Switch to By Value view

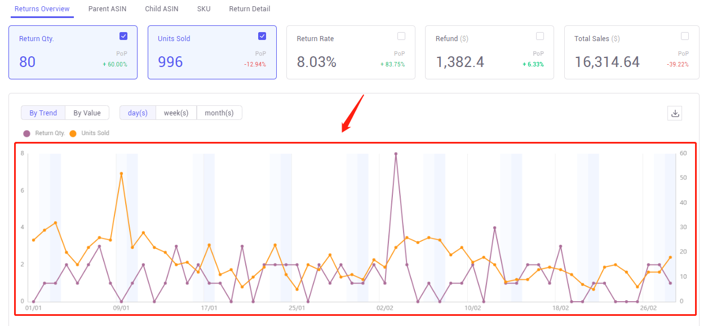click(87, 113)
